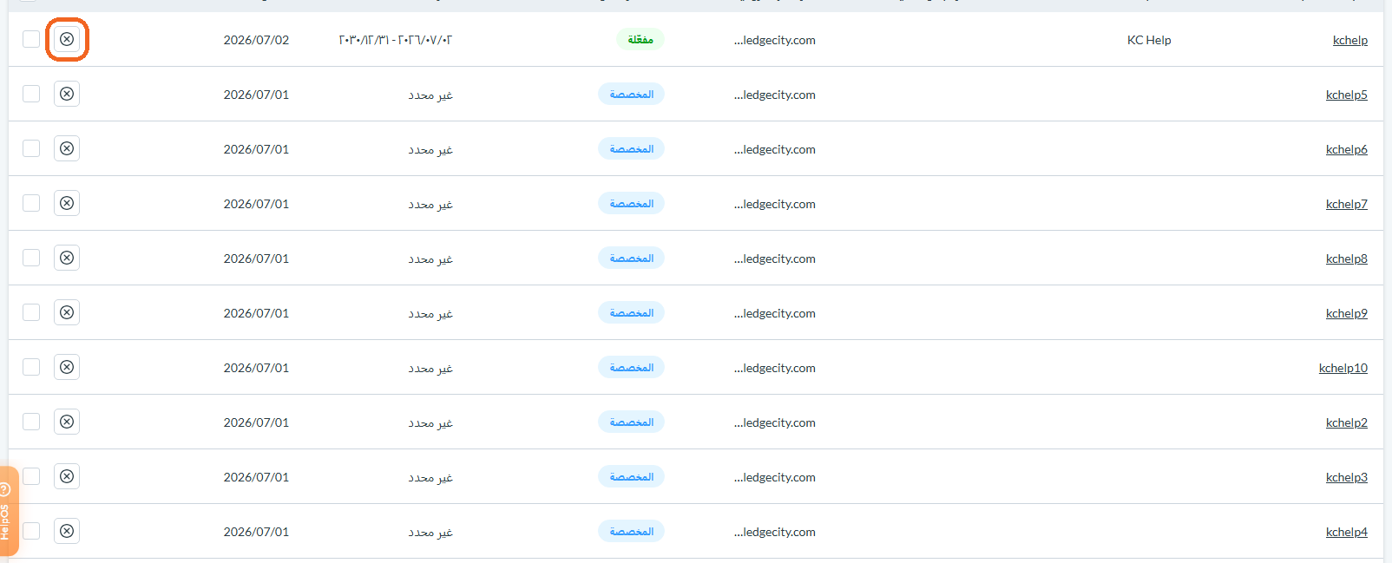Click the circled-x icon for kchelp7
Viewport: 1392px width, 563px height.
tap(67, 203)
